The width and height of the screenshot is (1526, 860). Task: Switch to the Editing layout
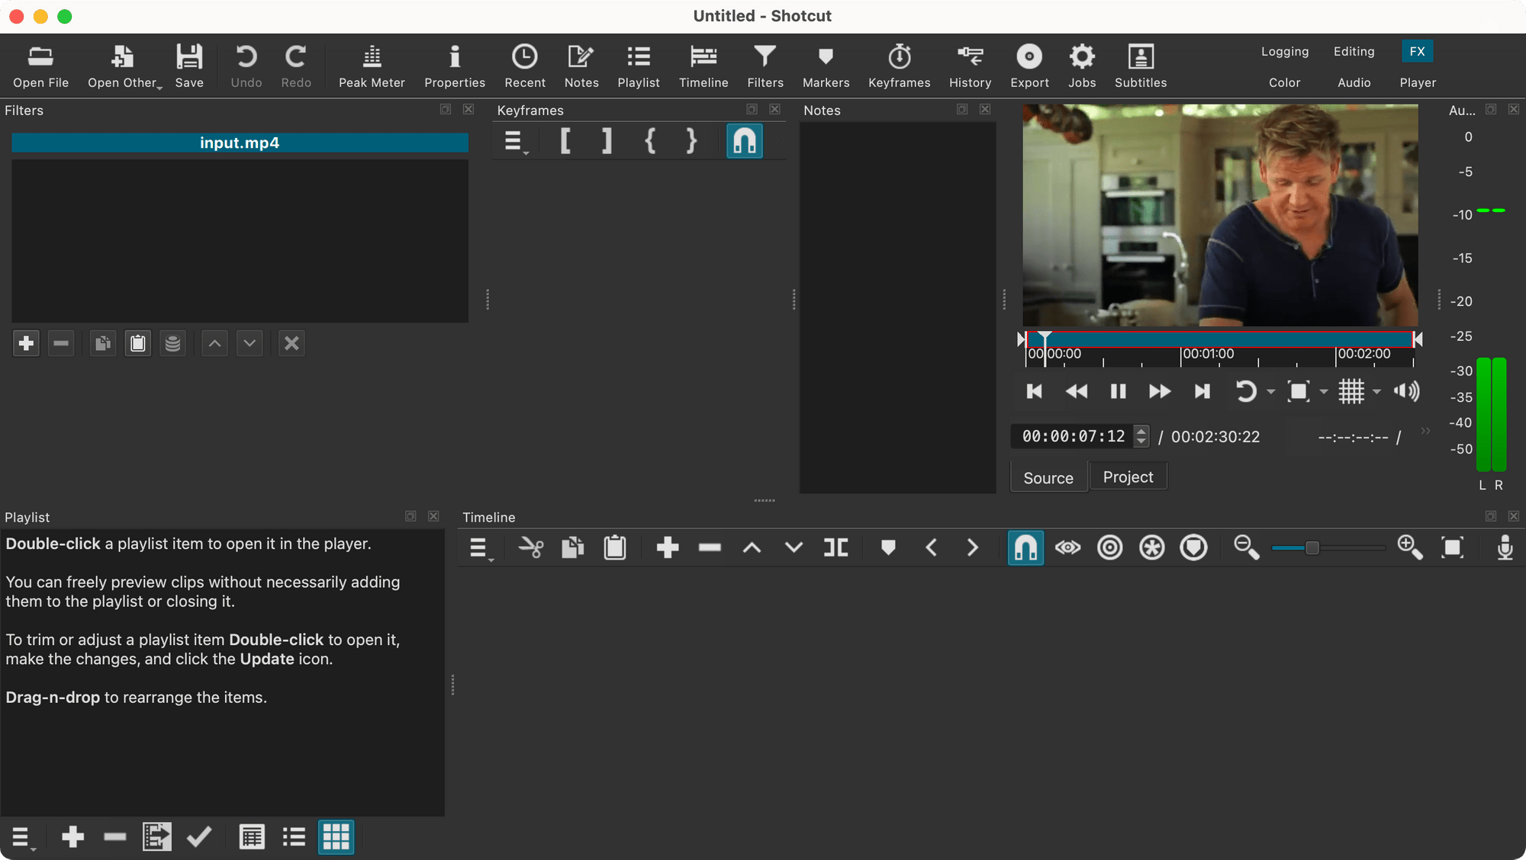coord(1354,51)
